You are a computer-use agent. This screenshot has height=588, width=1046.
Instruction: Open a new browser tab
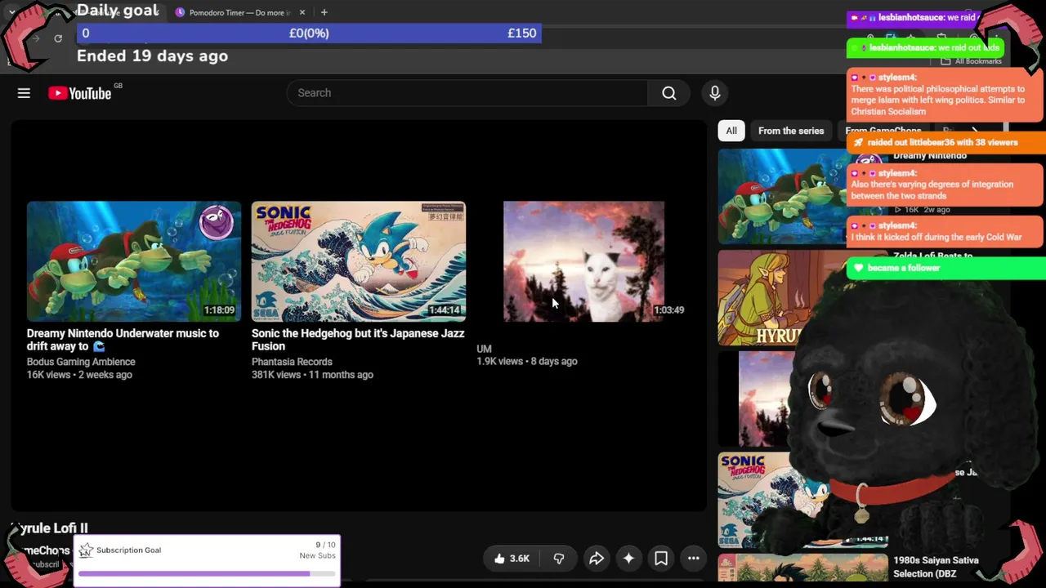(x=324, y=12)
